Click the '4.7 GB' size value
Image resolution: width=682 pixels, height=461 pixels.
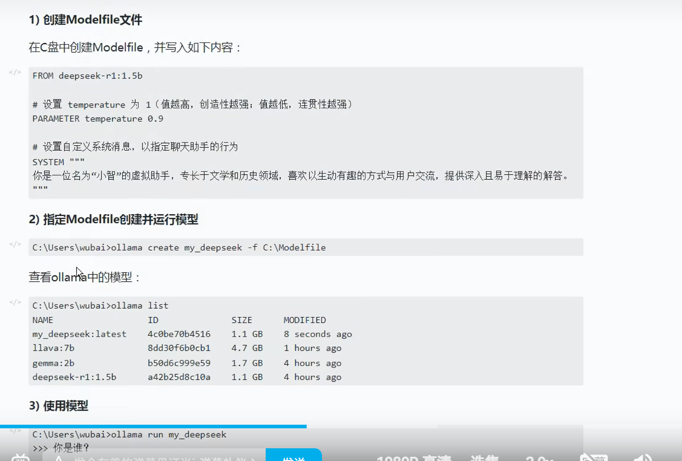pos(247,348)
